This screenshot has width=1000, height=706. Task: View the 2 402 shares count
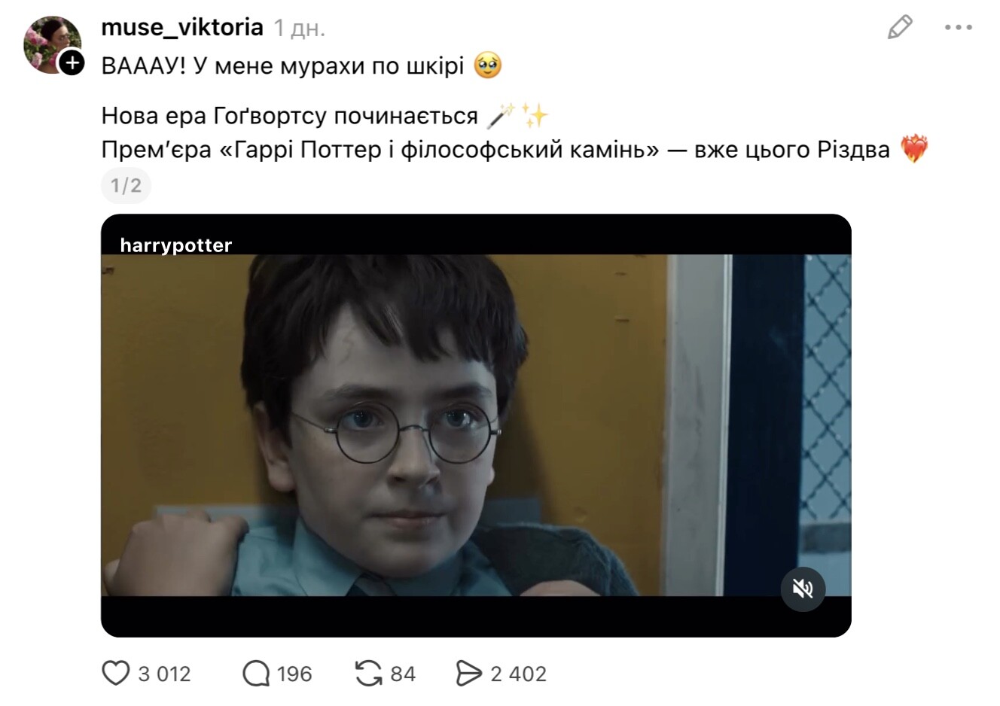[518, 674]
